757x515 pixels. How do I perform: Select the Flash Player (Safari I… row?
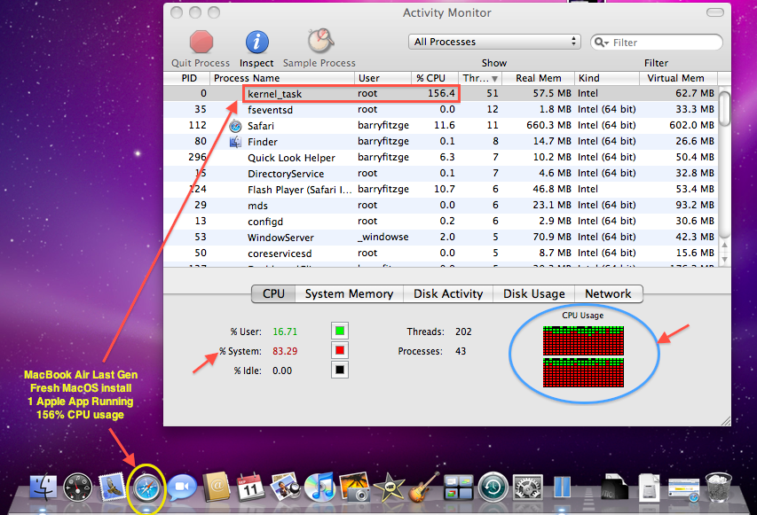[441, 189]
